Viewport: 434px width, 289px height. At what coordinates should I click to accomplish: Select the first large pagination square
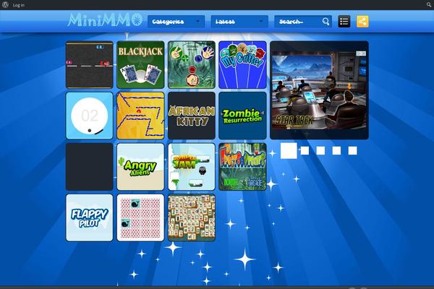(x=289, y=151)
